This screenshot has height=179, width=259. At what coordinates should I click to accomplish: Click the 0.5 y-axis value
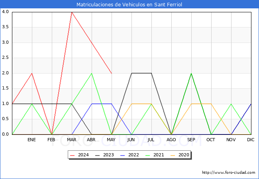(5, 119)
